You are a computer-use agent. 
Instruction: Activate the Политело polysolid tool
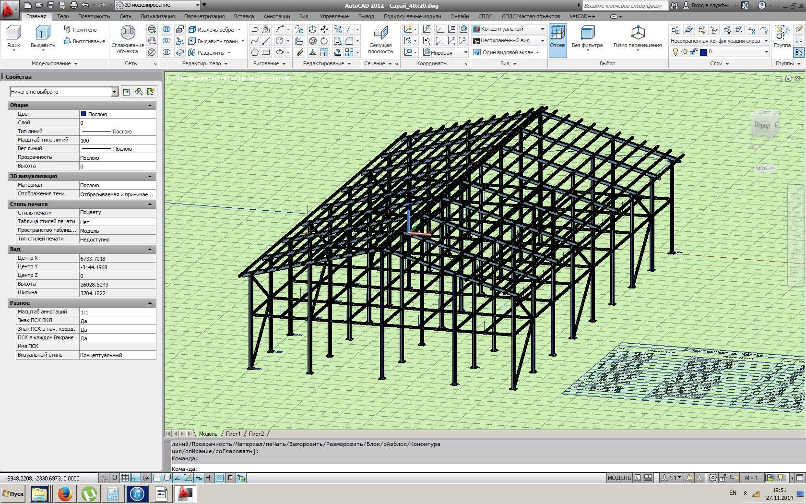[80, 30]
